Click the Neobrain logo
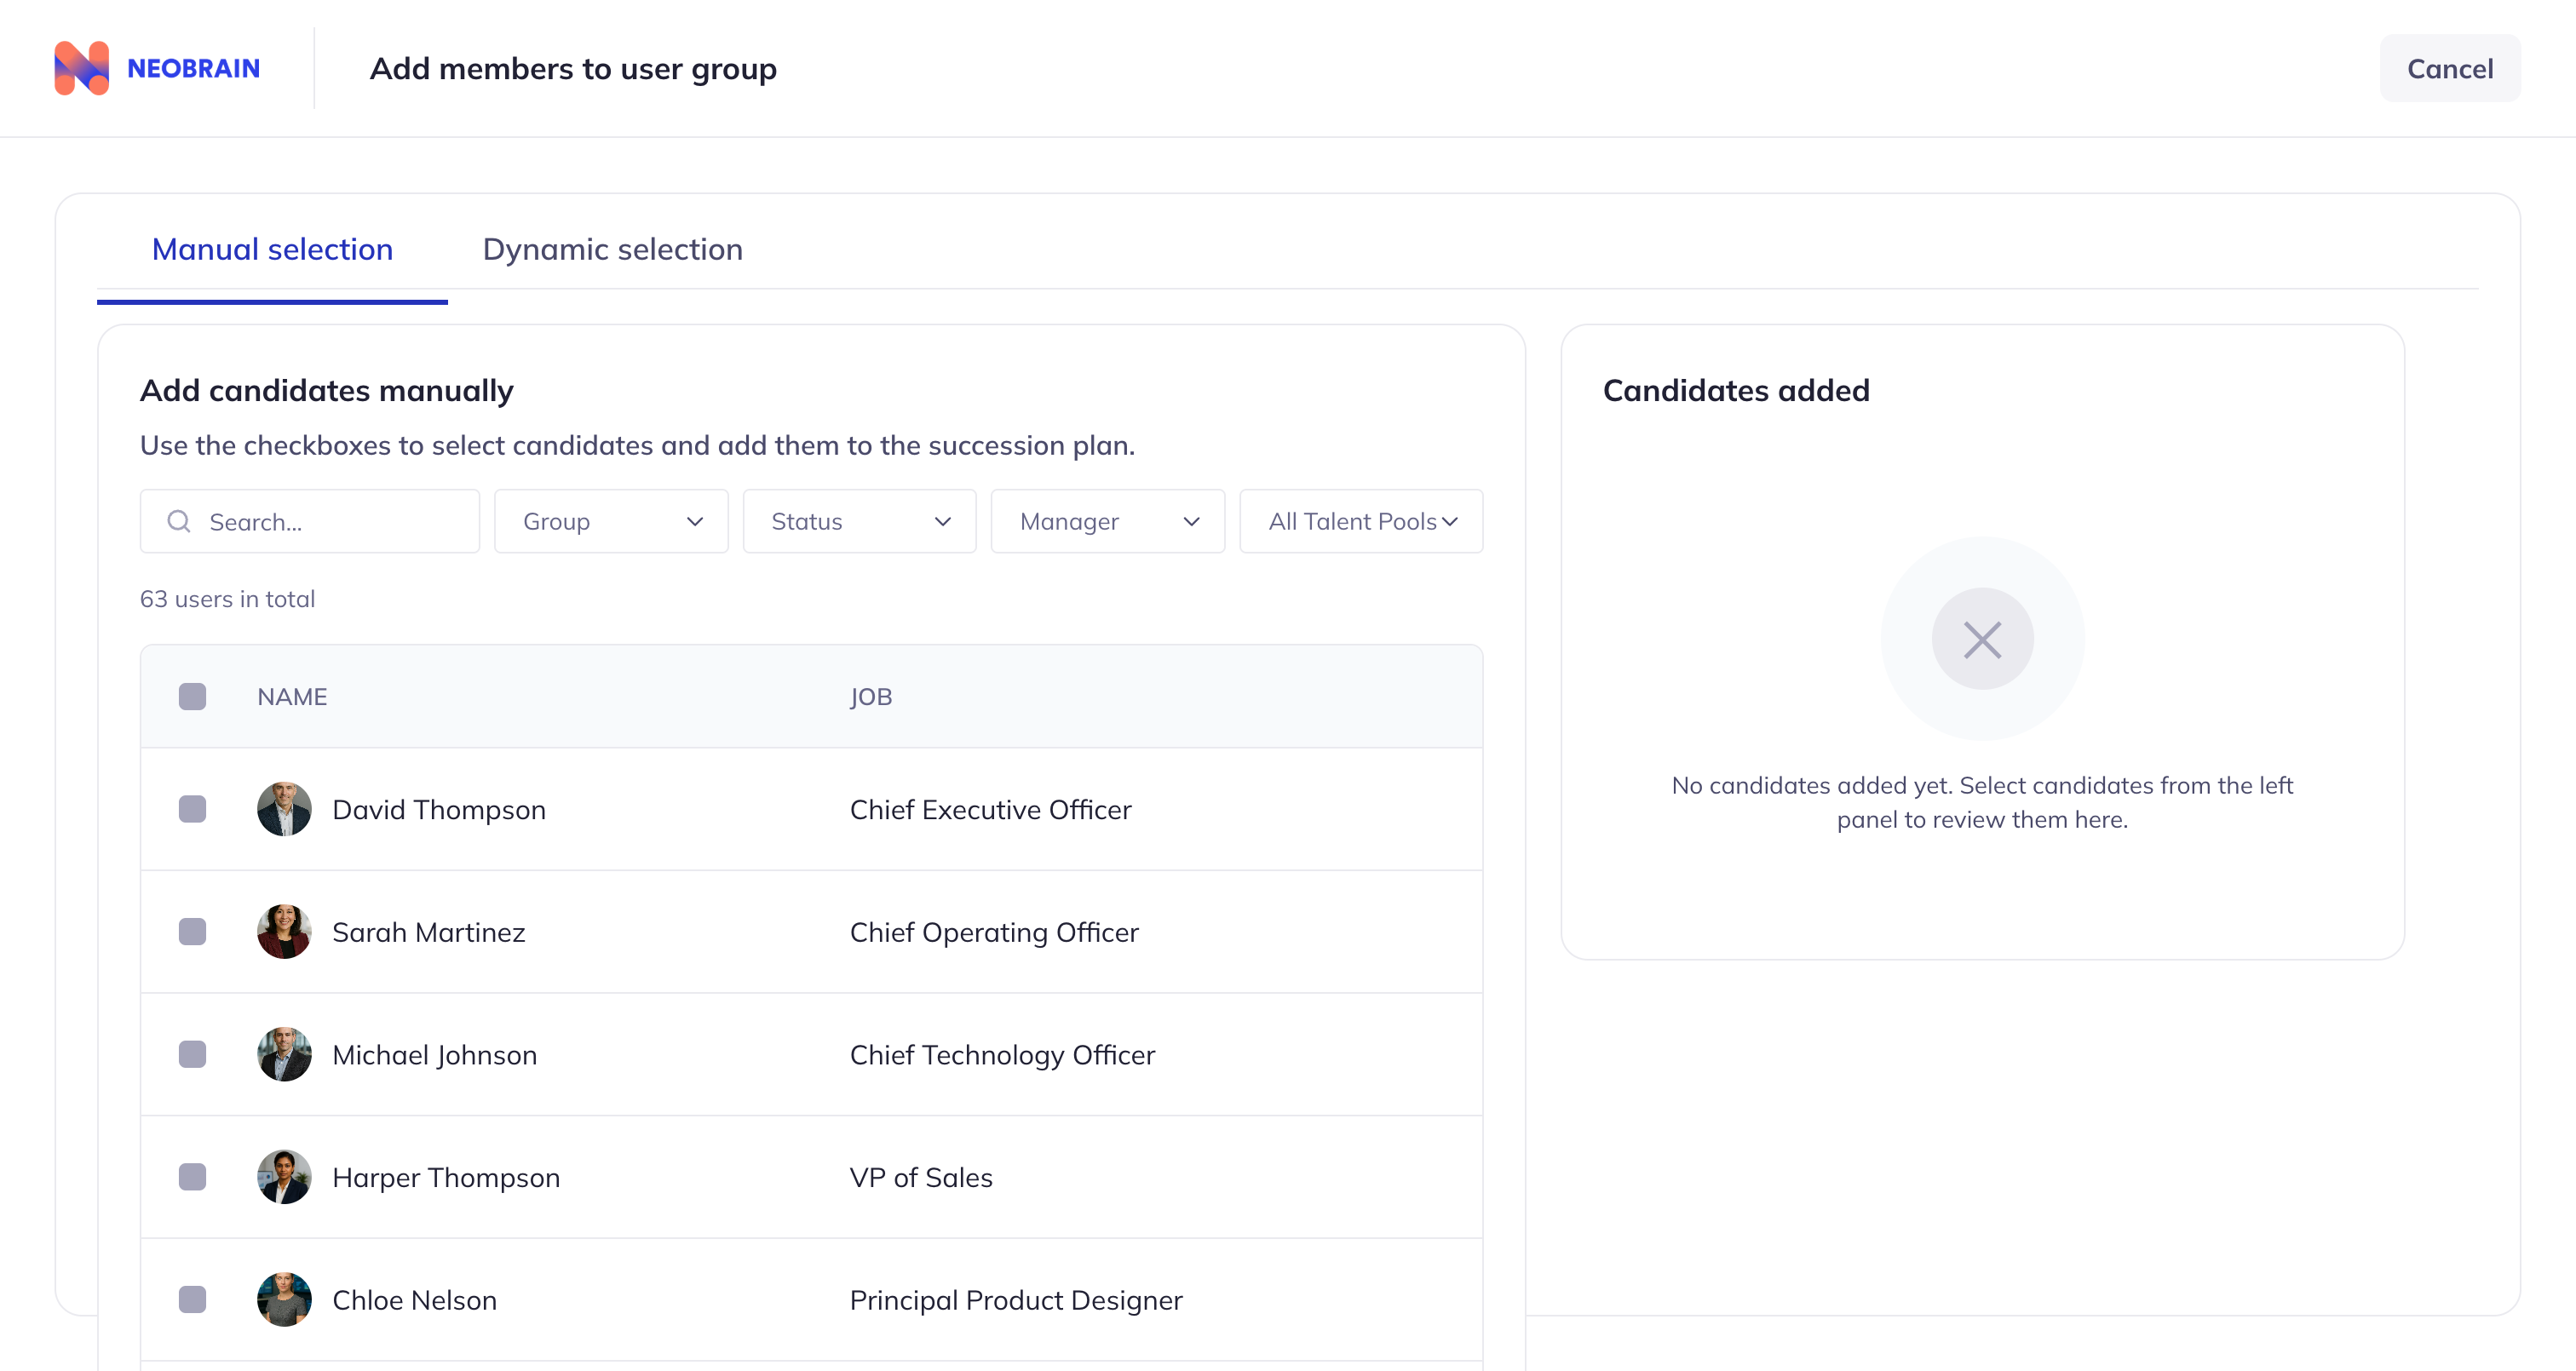Viewport: 2576px width, 1371px height. 156,67
